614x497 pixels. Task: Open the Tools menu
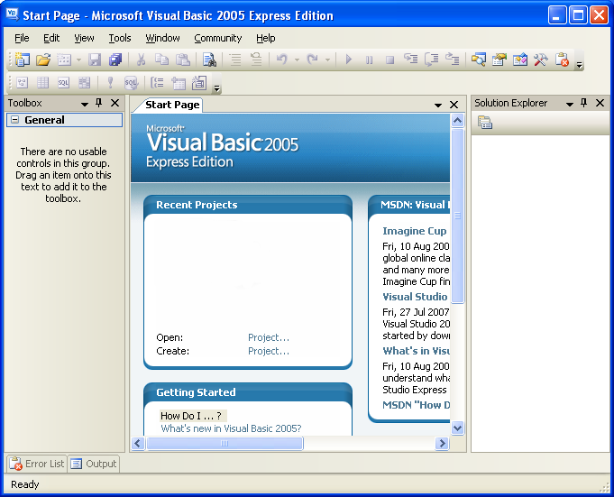pyautogui.click(x=120, y=39)
